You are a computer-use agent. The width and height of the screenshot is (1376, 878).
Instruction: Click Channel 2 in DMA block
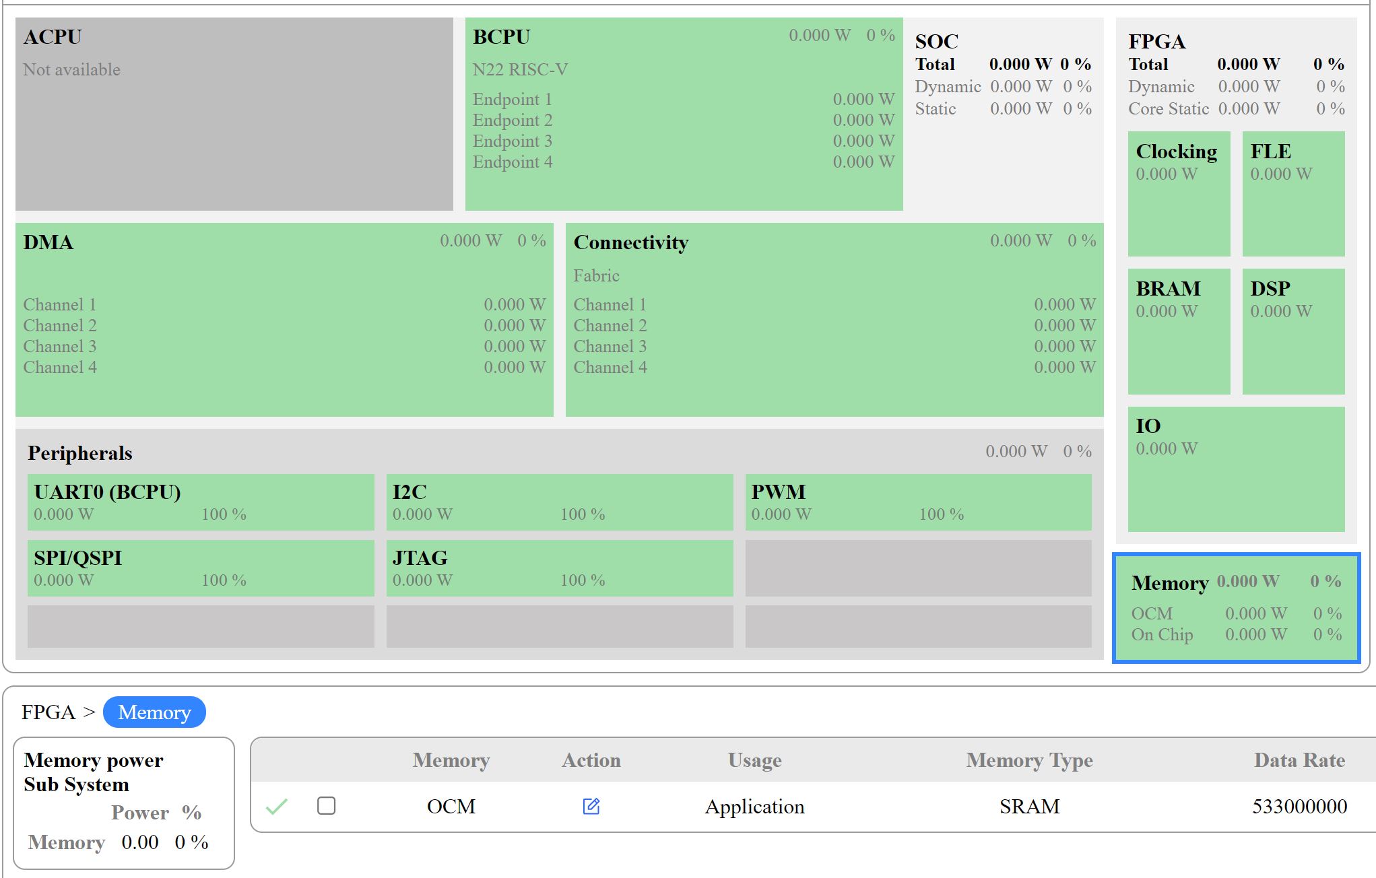coord(284,326)
